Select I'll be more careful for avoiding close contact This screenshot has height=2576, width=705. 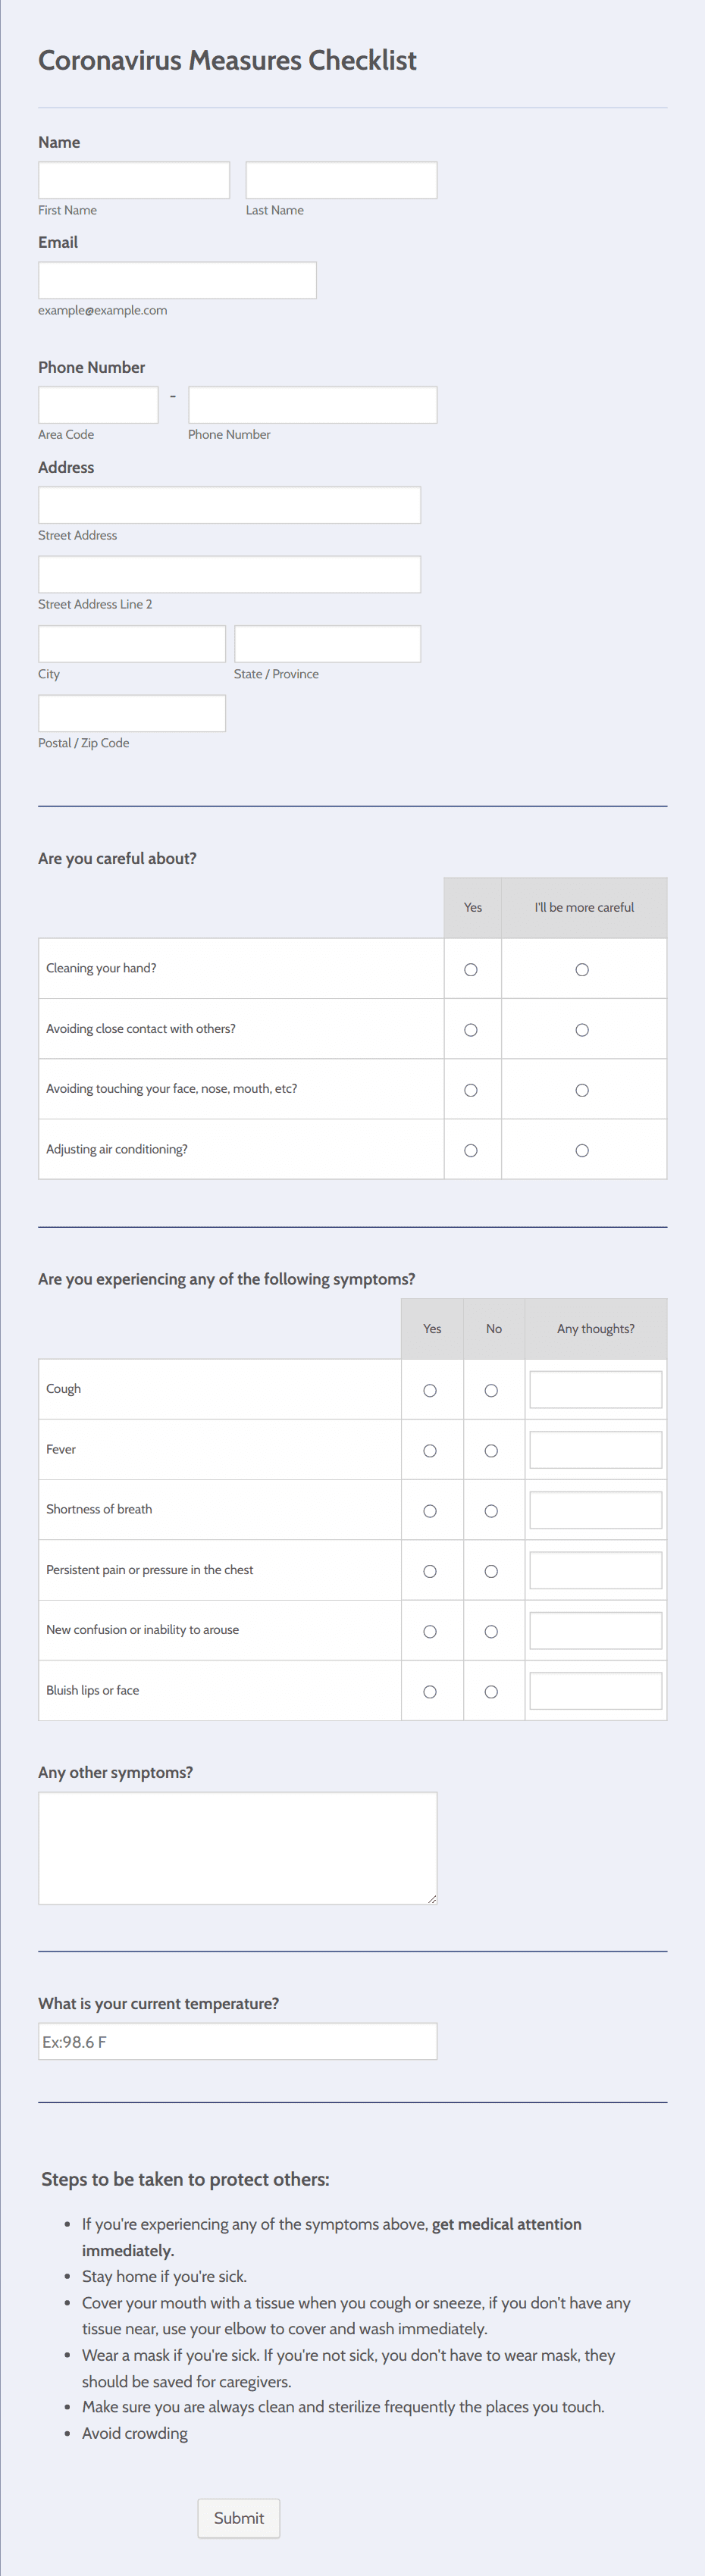pyautogui.click(x=582, y=1030)
